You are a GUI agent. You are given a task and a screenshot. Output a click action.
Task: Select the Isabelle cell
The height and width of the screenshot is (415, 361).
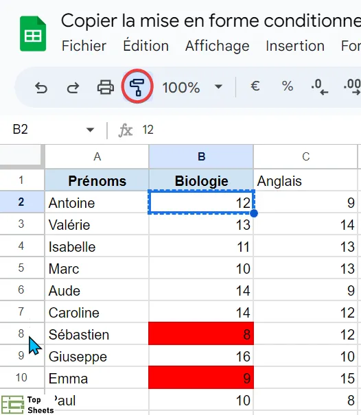tap(97, 246)
